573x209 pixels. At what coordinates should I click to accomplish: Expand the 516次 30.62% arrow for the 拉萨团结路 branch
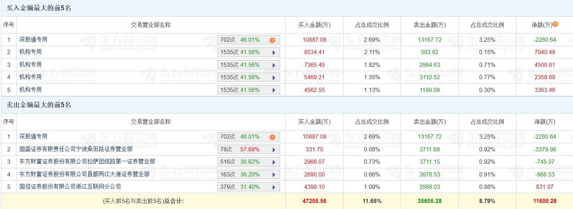tap(274, 162)
